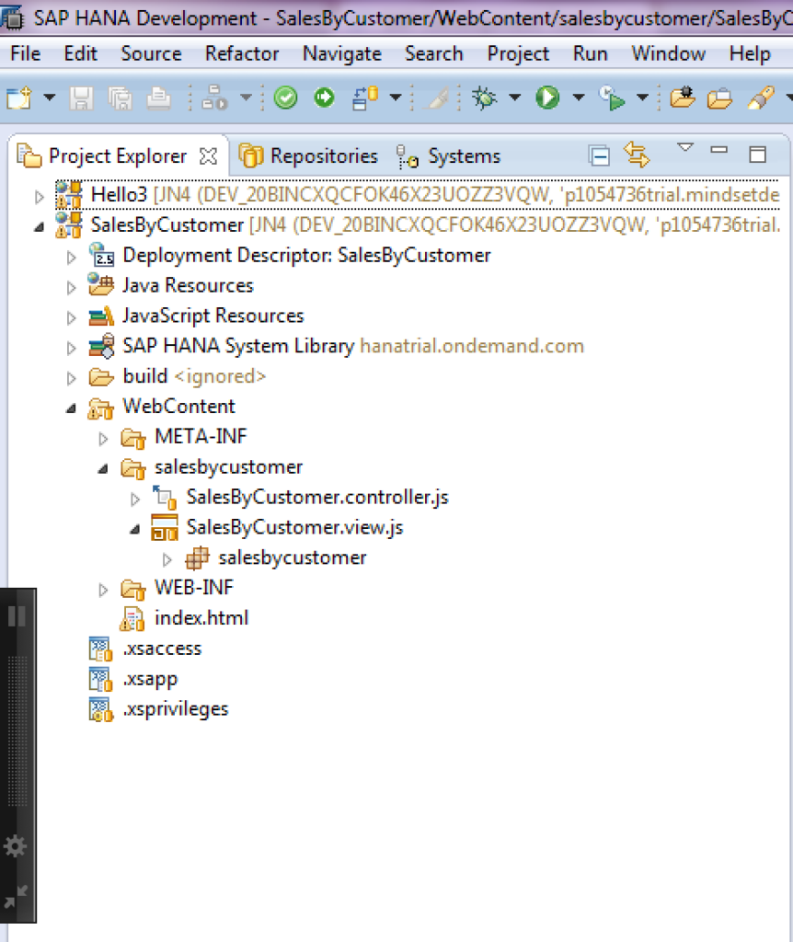Click the Open Task folder icon
Viewport: 793px width, 942px height.
click(719, 98)
